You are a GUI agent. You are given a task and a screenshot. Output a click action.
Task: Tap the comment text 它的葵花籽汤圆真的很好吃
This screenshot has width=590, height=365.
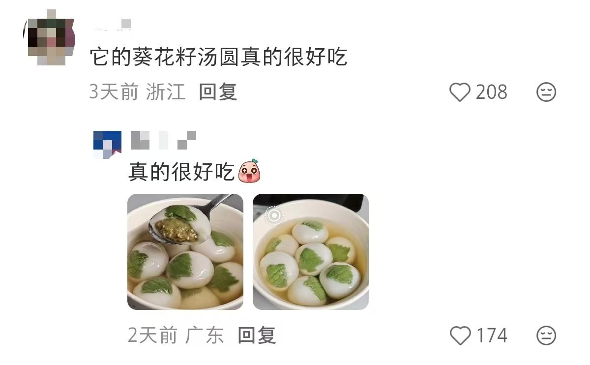coord(219,57)
